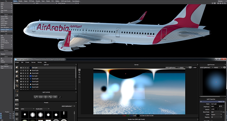Open the Blend Mode Add dropdown

point(216,112)
